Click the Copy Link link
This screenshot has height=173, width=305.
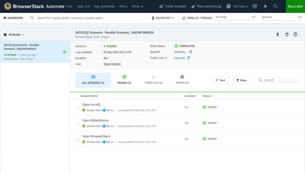pos(179,58)
